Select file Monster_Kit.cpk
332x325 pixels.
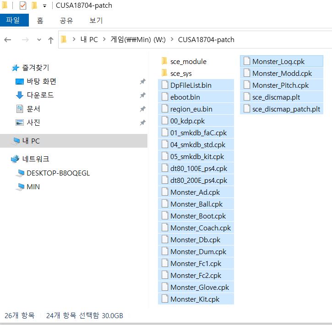[x=196, y=299]
